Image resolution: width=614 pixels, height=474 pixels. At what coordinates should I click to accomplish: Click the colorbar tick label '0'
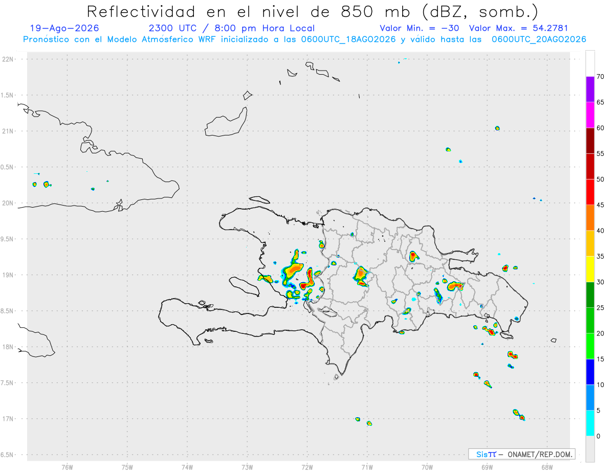click(598, 436)
